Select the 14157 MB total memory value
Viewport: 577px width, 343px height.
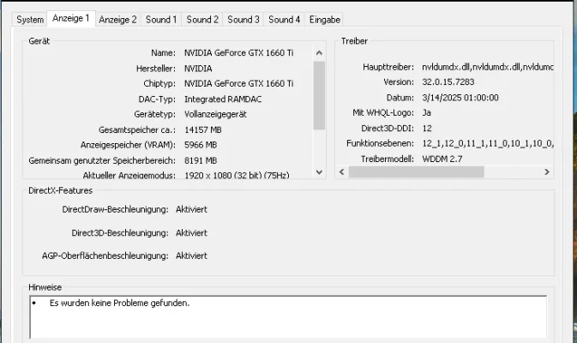[x=202, y=130]
